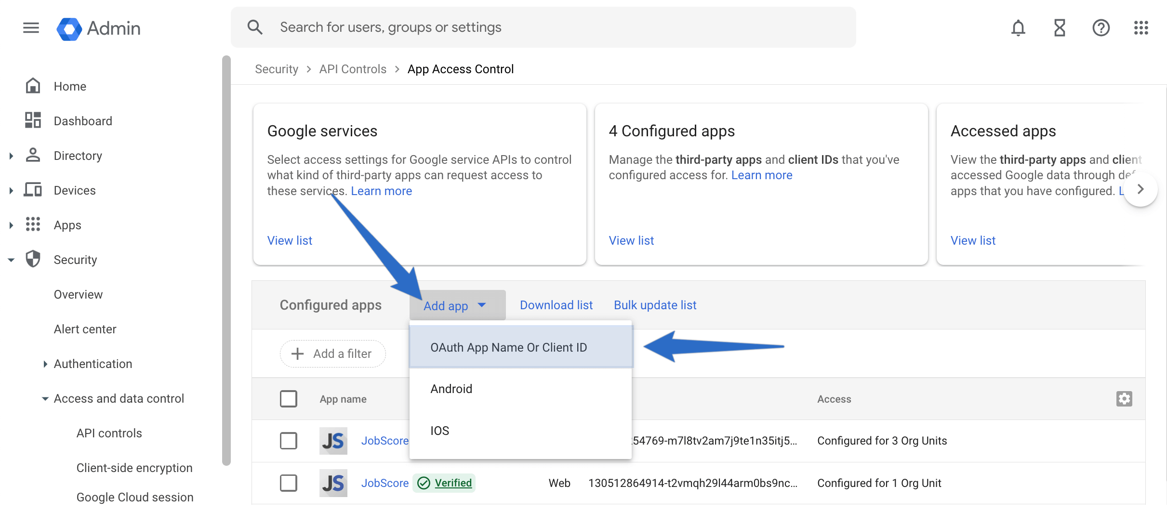Open the tasks hourglass icon
Image resolution: width=1167 pixels, height=525 pixels.
coord(1060,28)
